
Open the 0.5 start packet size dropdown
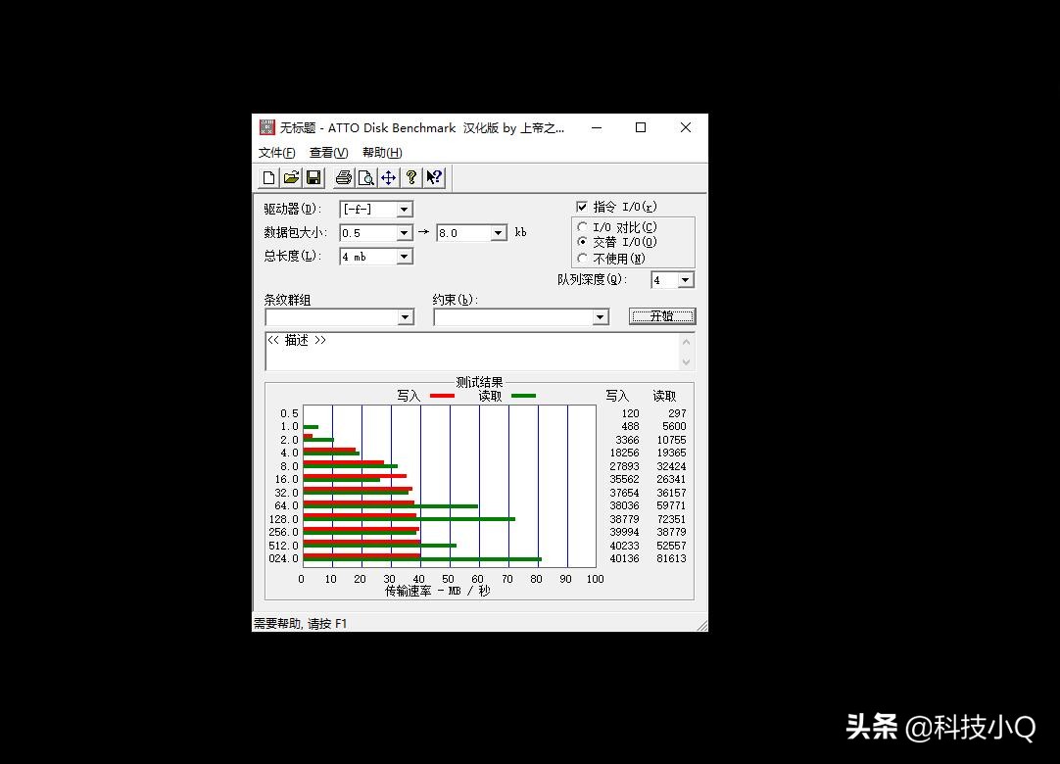[404, 233]
